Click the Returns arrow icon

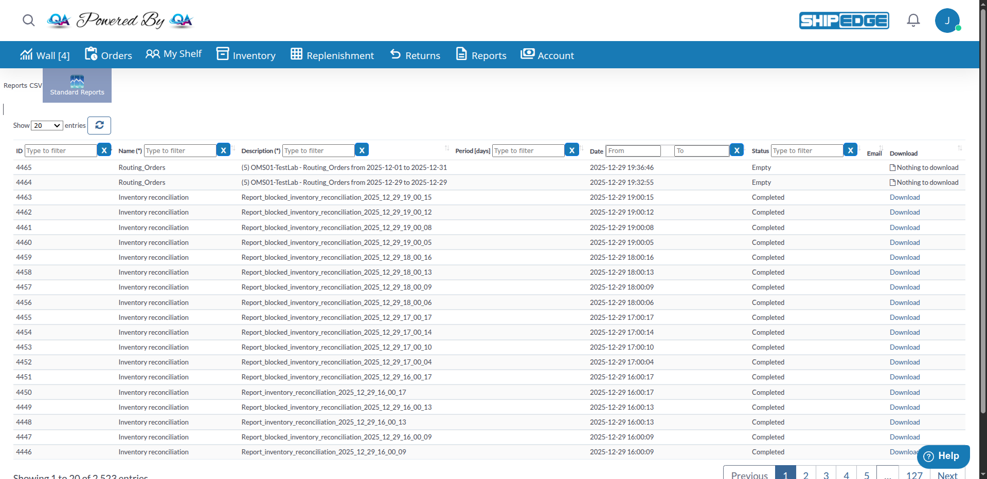(x=395, y=54)
